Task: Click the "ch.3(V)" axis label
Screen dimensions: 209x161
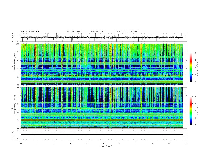Action: click(x=13, y=135)
